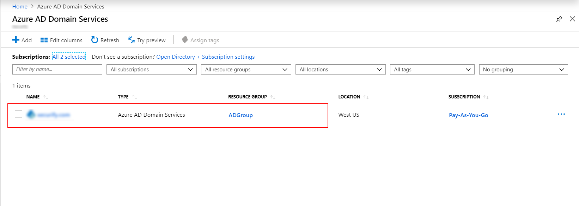Refresh the Domain Services list
This screenshot has width=579, height=206.
105,40
